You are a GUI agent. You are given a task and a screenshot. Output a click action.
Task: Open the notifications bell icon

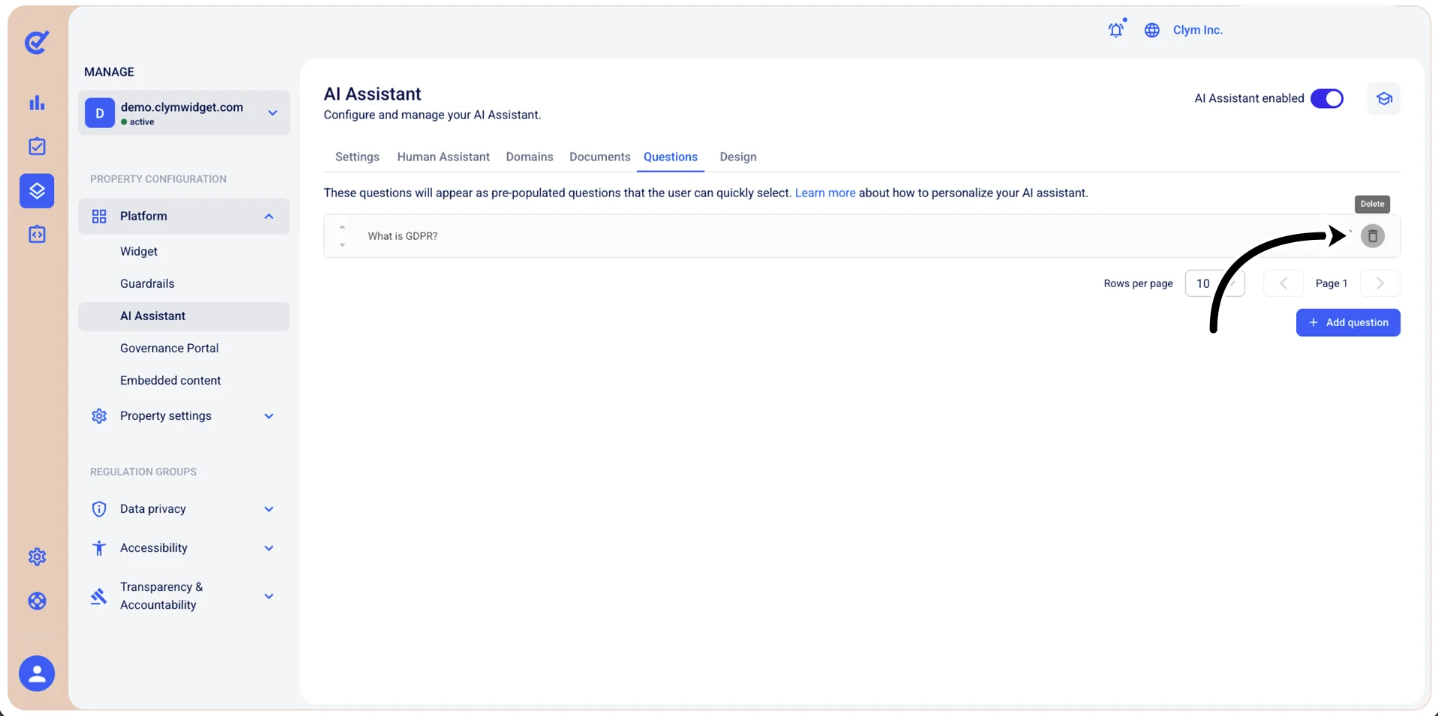pyautogui.click(x=1116, y=29)
